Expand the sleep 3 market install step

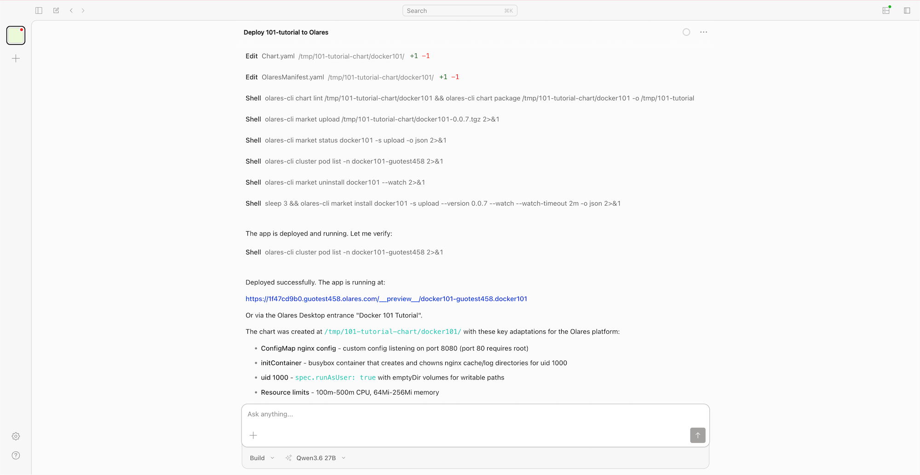[x=433, y=204]
